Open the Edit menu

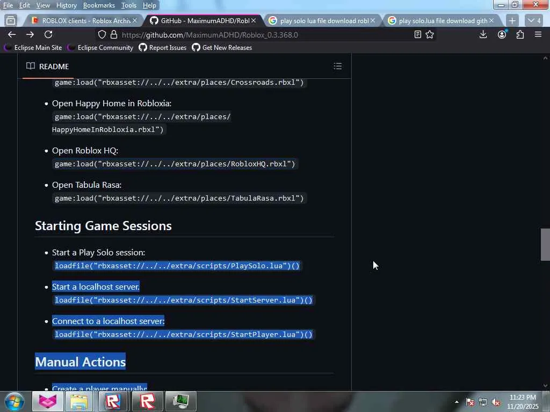point(24,5)
